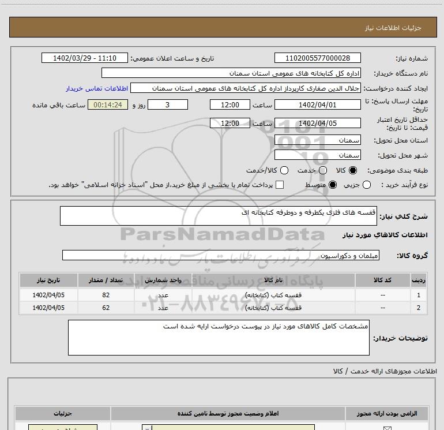Click row number 2 cell
The image size is (444, 430).
(x=419, y=308)
